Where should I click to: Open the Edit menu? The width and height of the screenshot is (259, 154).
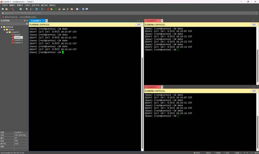(12, 5)
